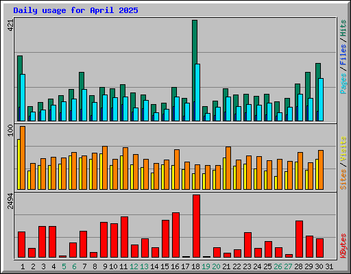Click the red KBytes bar for day 28

(299, 239)
